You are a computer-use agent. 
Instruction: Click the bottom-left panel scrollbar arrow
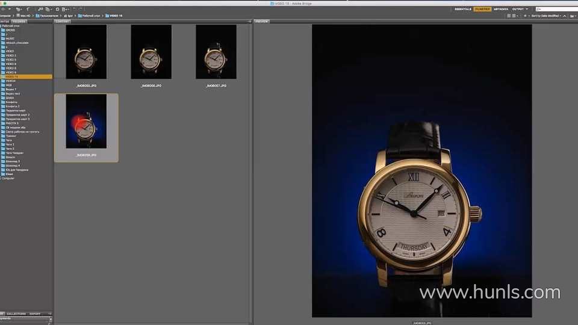point(51,320)
